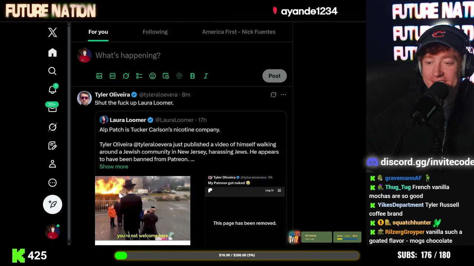Select the For you tab

click(x=98, y=32)
